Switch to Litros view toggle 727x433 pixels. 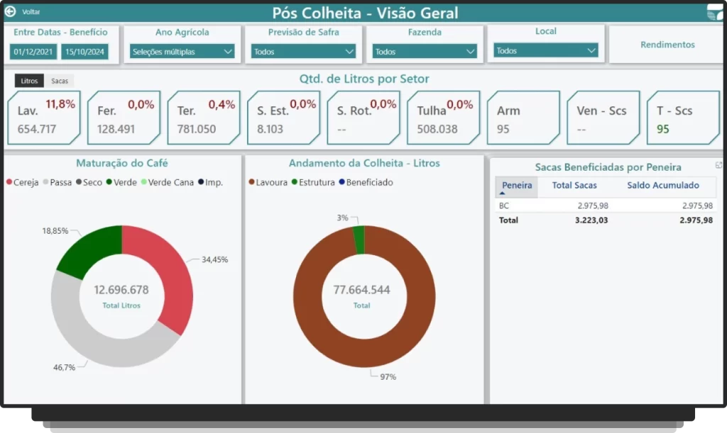[x=29, y=81]
